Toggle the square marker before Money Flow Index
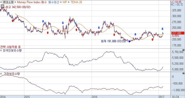Screen dimensions: 185x98 click(x=15, y=2)
